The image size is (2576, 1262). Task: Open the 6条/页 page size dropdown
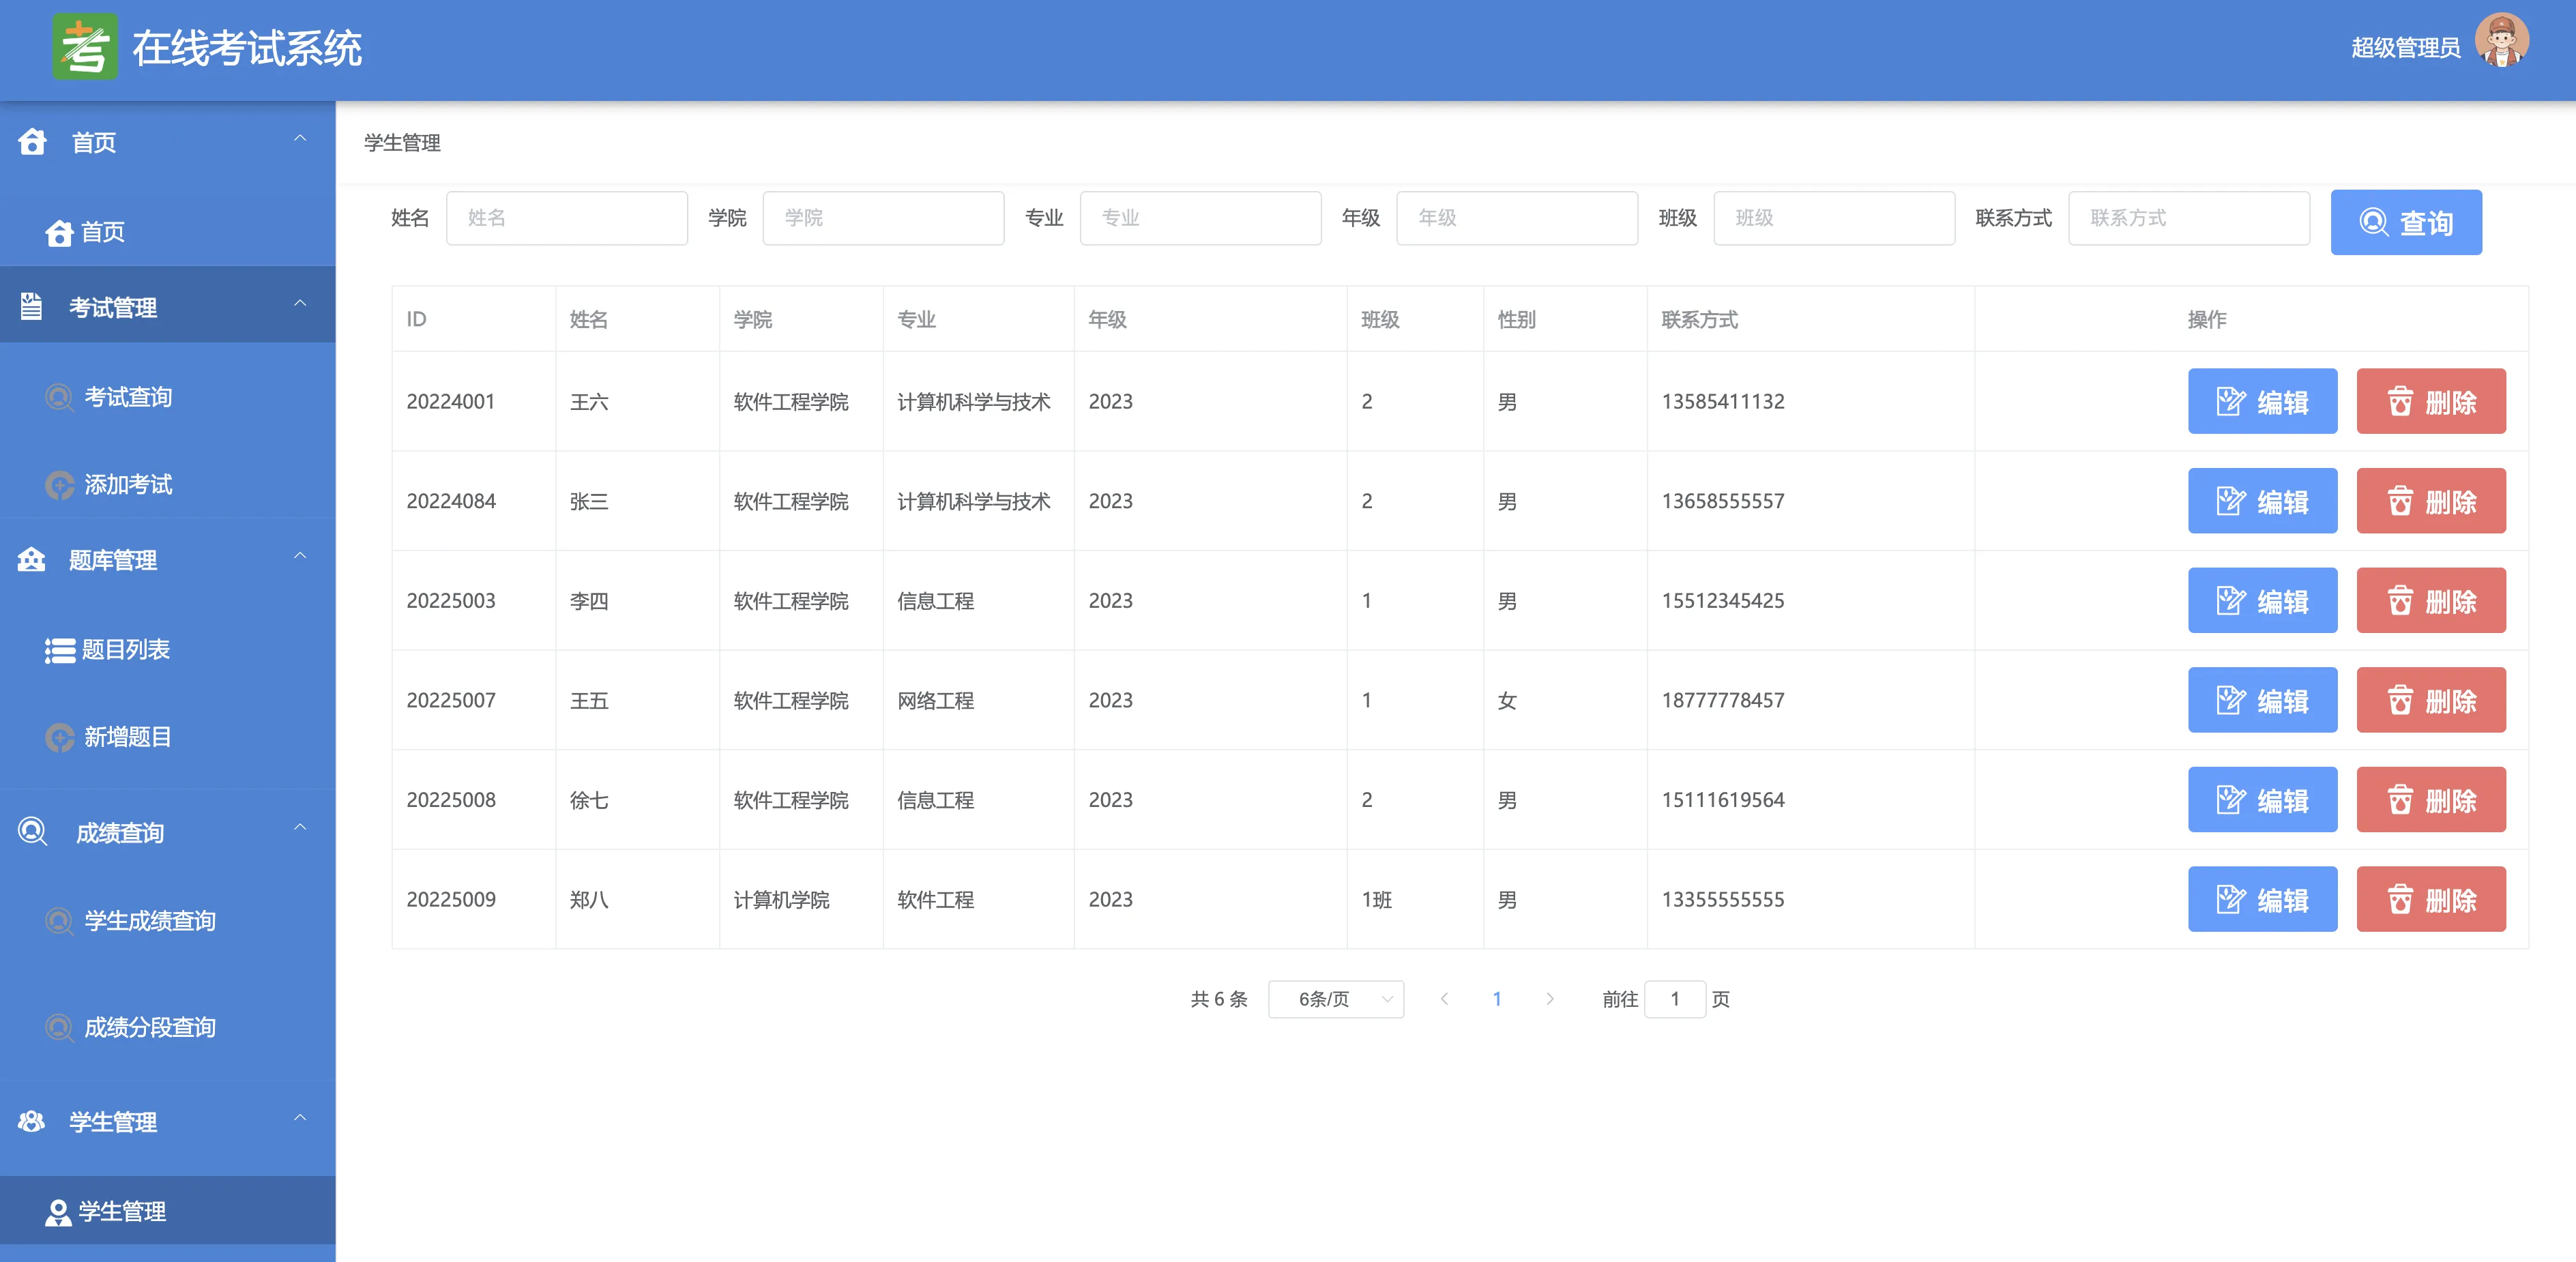1335,999
